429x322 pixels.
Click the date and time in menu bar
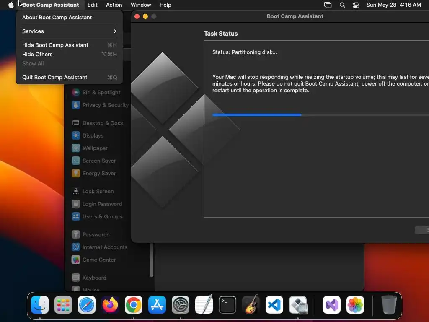394,5
